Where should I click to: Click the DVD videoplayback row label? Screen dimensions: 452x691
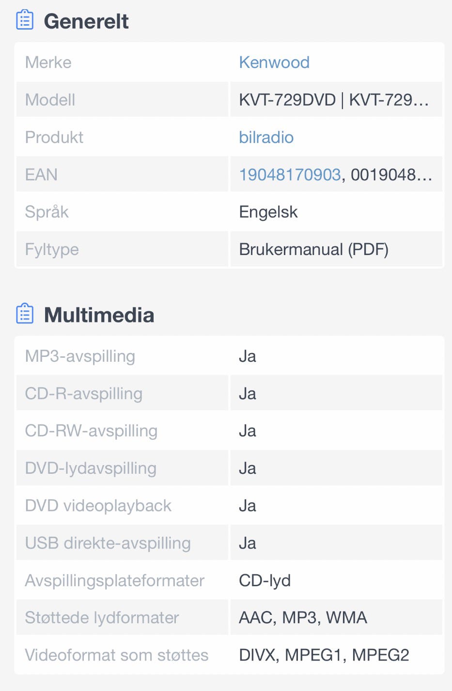(98, 505)
